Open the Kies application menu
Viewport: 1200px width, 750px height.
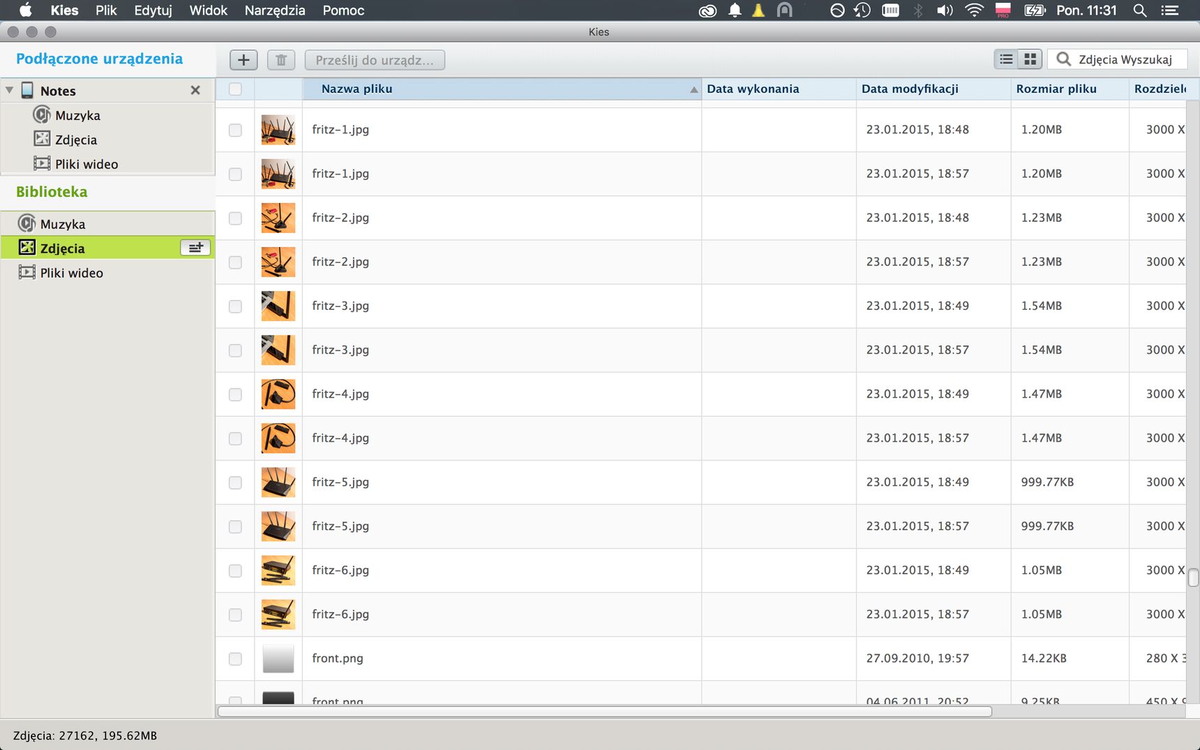pos(64,10)
